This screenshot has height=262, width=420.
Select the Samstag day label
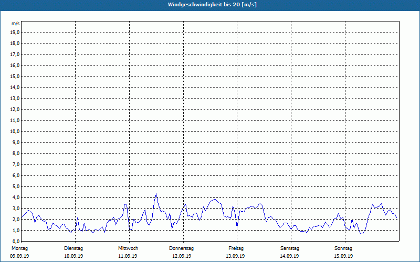[290, 248]
